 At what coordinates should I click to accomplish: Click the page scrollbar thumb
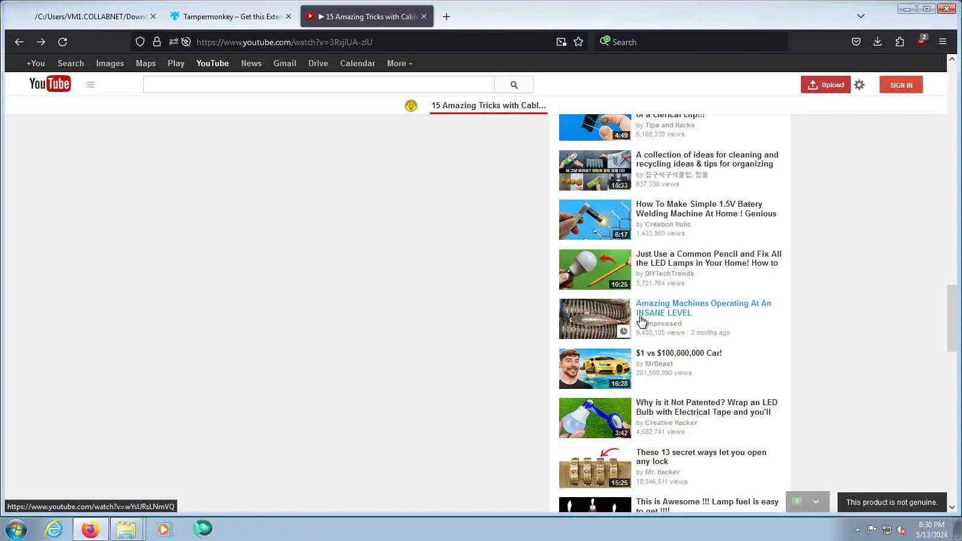pyautogui.click(x=952, y=318)
